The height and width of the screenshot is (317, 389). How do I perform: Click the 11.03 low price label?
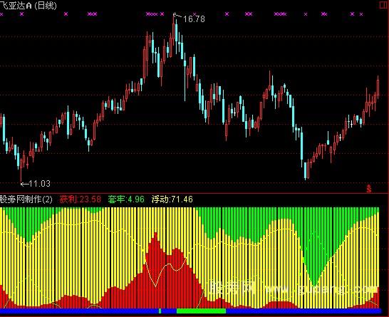(39, 184)
